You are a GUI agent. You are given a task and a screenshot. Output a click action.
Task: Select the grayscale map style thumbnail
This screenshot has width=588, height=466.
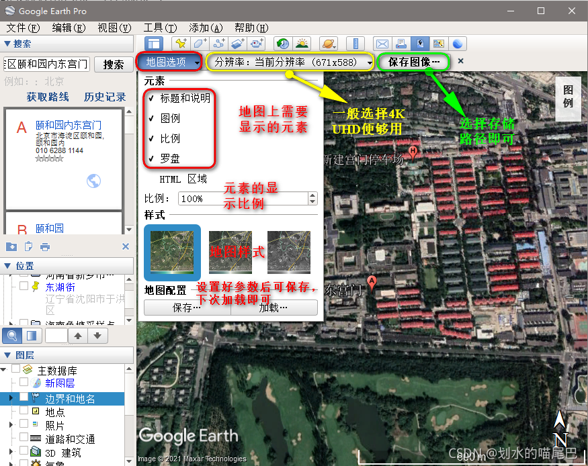coord(289,252)
